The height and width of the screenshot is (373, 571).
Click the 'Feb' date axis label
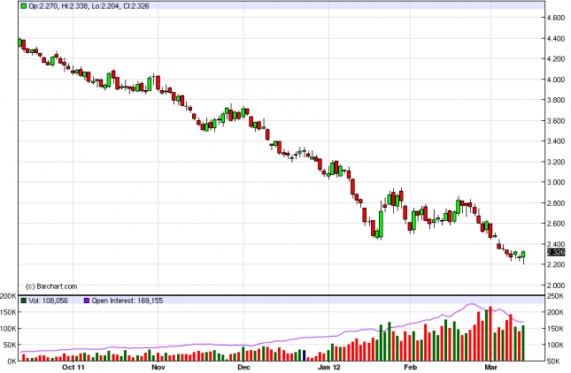(x=411, y=367)
